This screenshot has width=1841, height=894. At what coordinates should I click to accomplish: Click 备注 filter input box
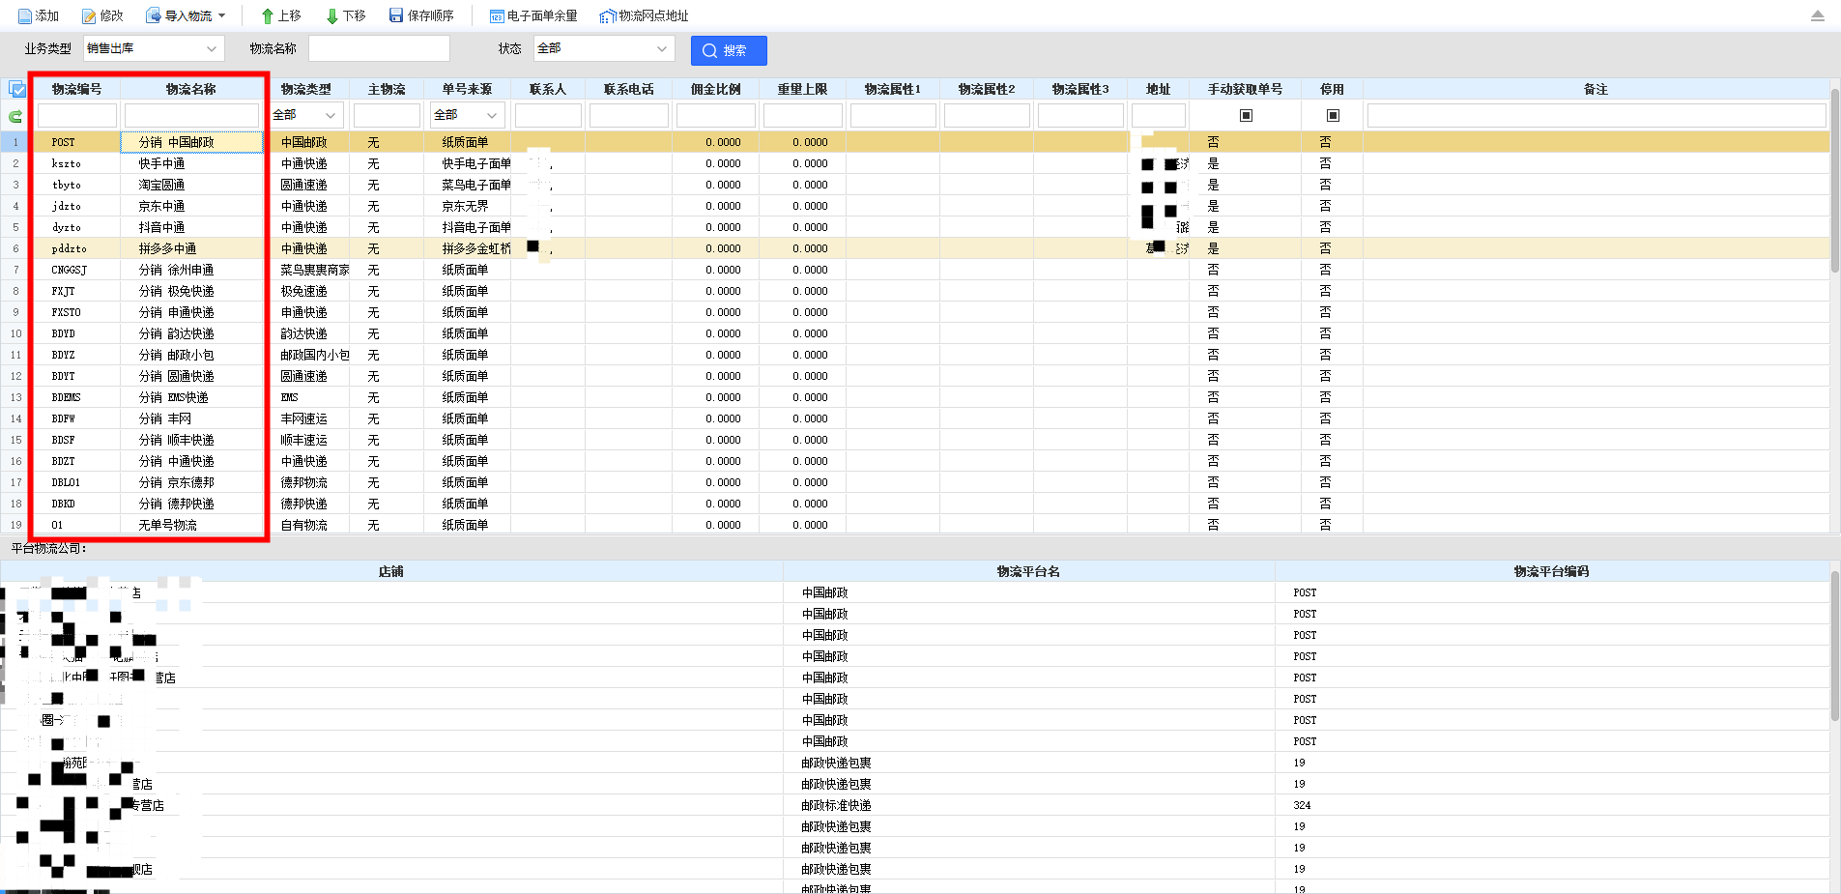tap(1596, 115)
